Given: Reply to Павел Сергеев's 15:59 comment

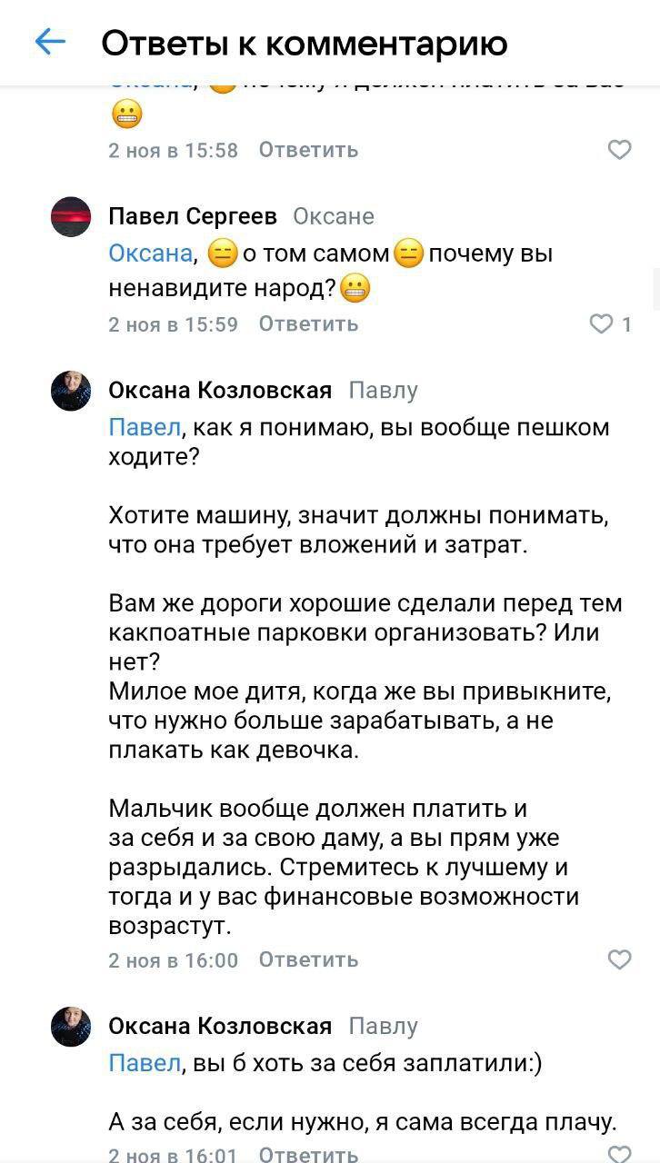Looking at the screenshot, I should pos(308,324).
